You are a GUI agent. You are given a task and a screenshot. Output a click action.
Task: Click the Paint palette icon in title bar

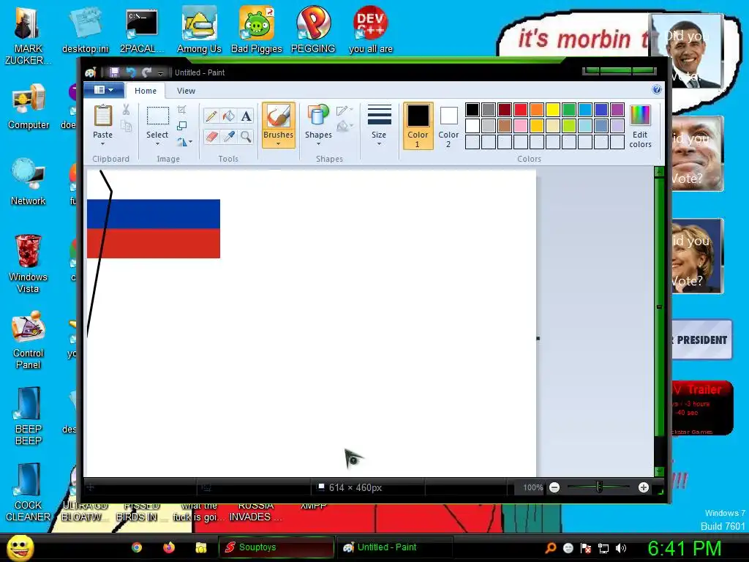(90, 72)
